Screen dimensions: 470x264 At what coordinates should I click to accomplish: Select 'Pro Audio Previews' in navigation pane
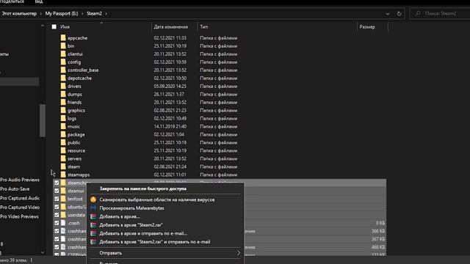point(20,180)
